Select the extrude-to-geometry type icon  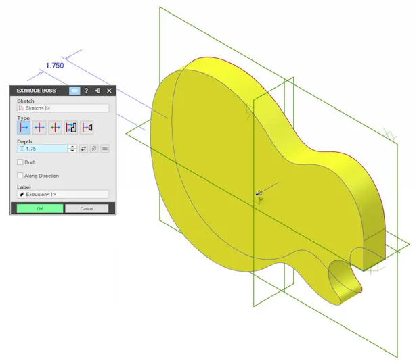coord(71,128)
